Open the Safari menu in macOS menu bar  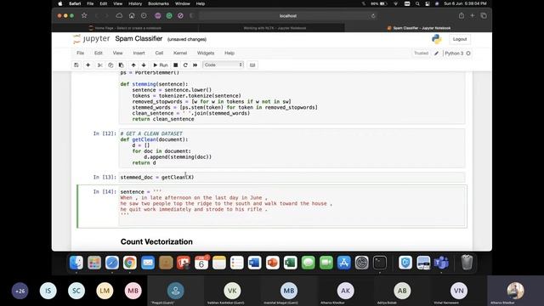click(x=75, y=3)
